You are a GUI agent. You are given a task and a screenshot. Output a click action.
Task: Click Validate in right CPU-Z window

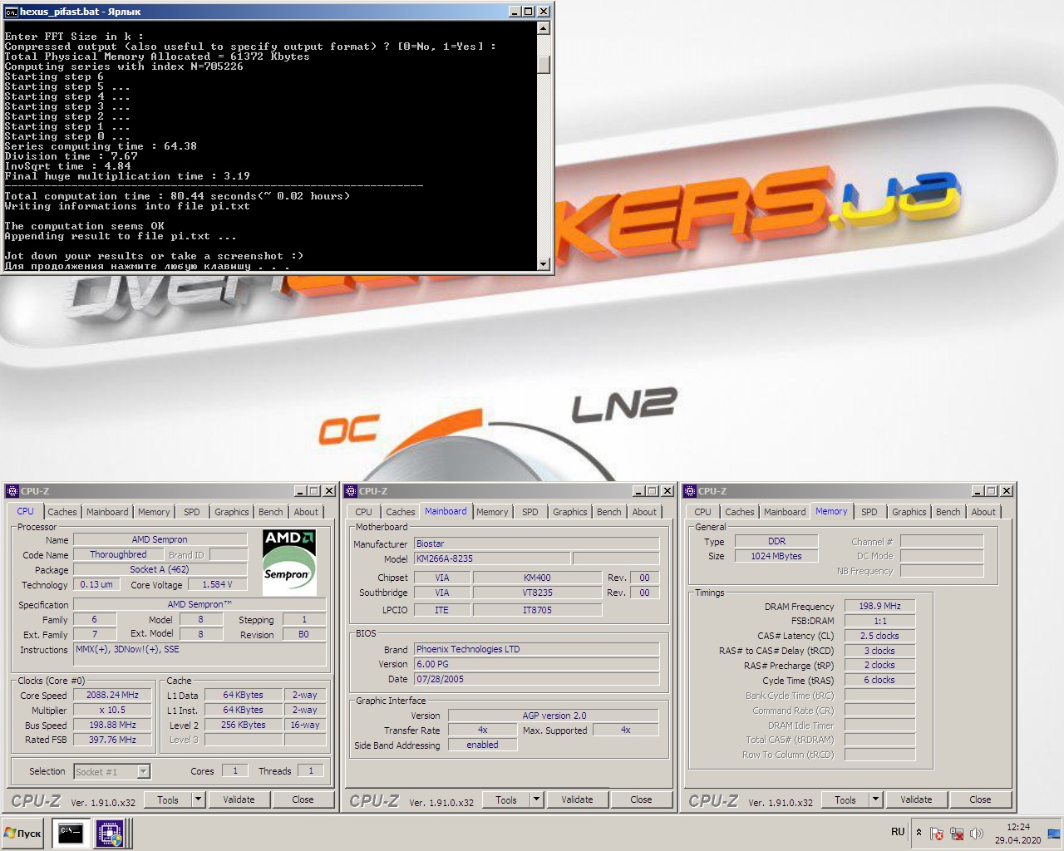pos(916,799)
